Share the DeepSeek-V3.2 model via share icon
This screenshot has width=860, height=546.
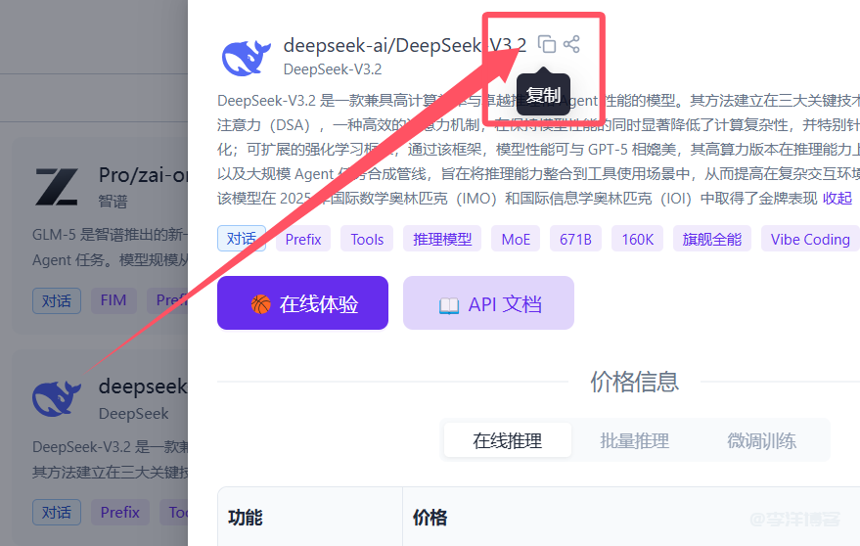click(571, 44)
